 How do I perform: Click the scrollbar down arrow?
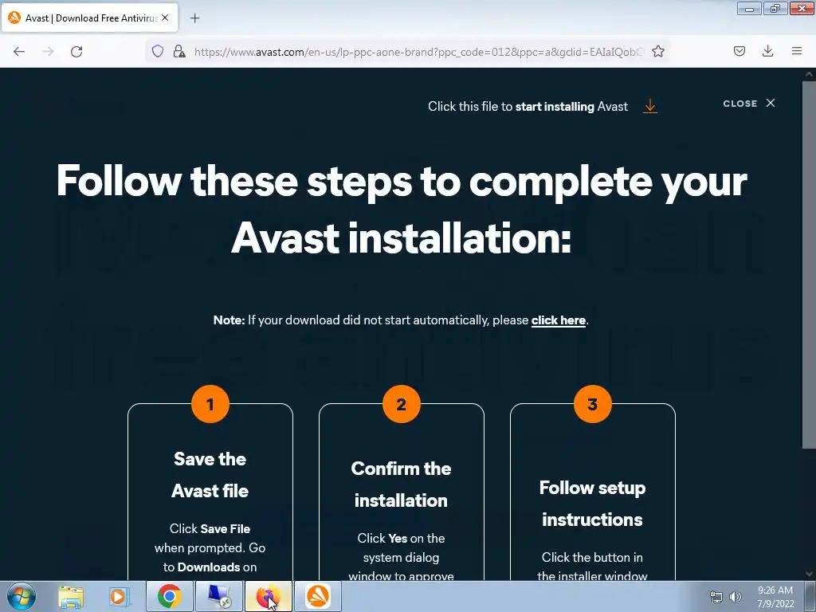coord(810,574)
